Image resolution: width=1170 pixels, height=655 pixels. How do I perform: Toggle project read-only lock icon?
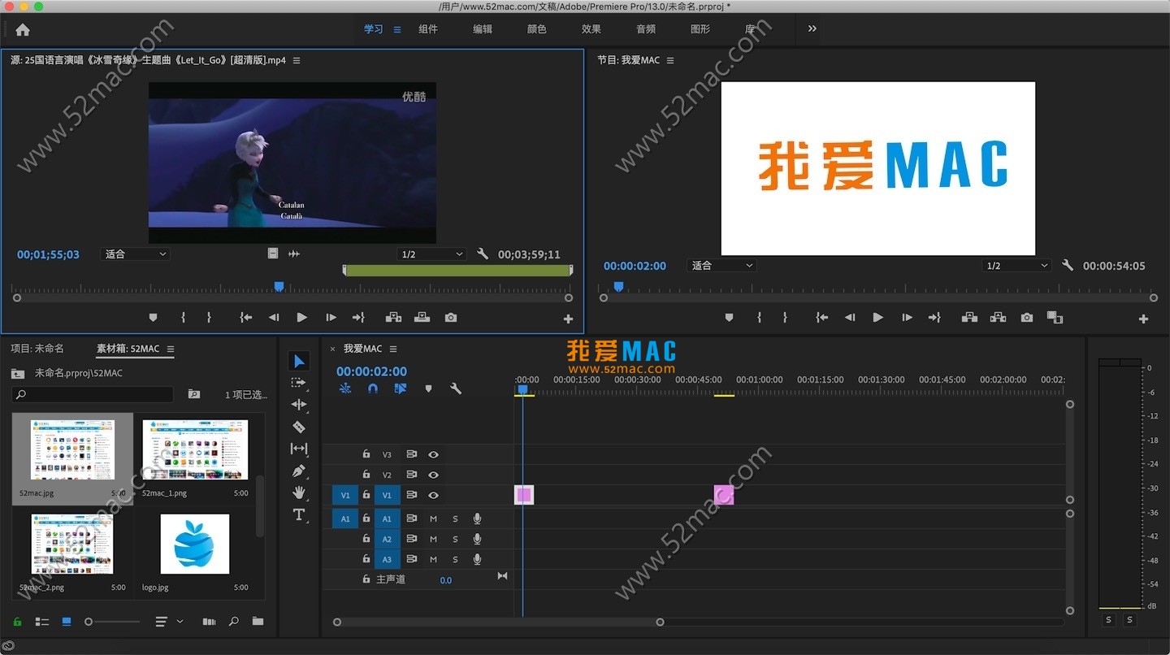tap(17, 622)
